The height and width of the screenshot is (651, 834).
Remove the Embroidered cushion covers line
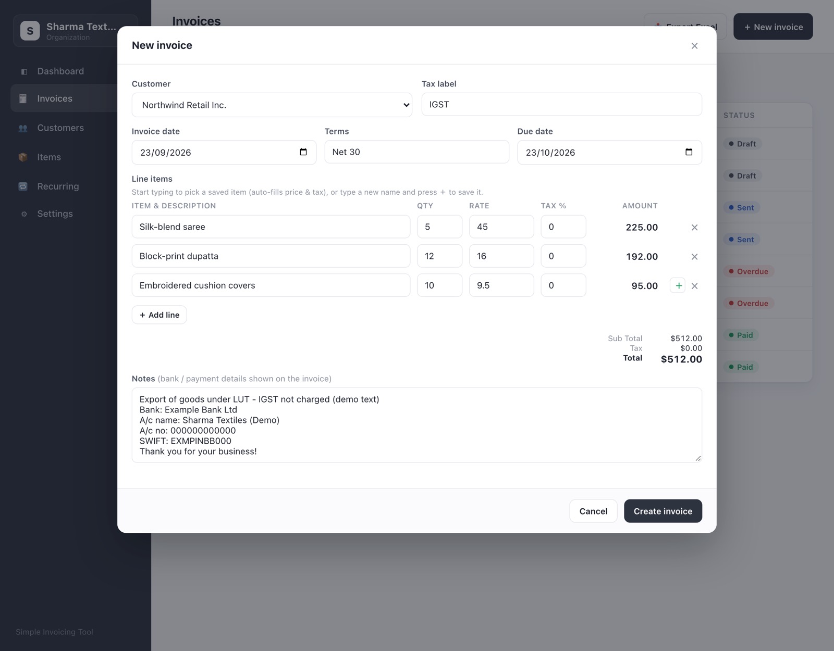[x=694, y=285]
